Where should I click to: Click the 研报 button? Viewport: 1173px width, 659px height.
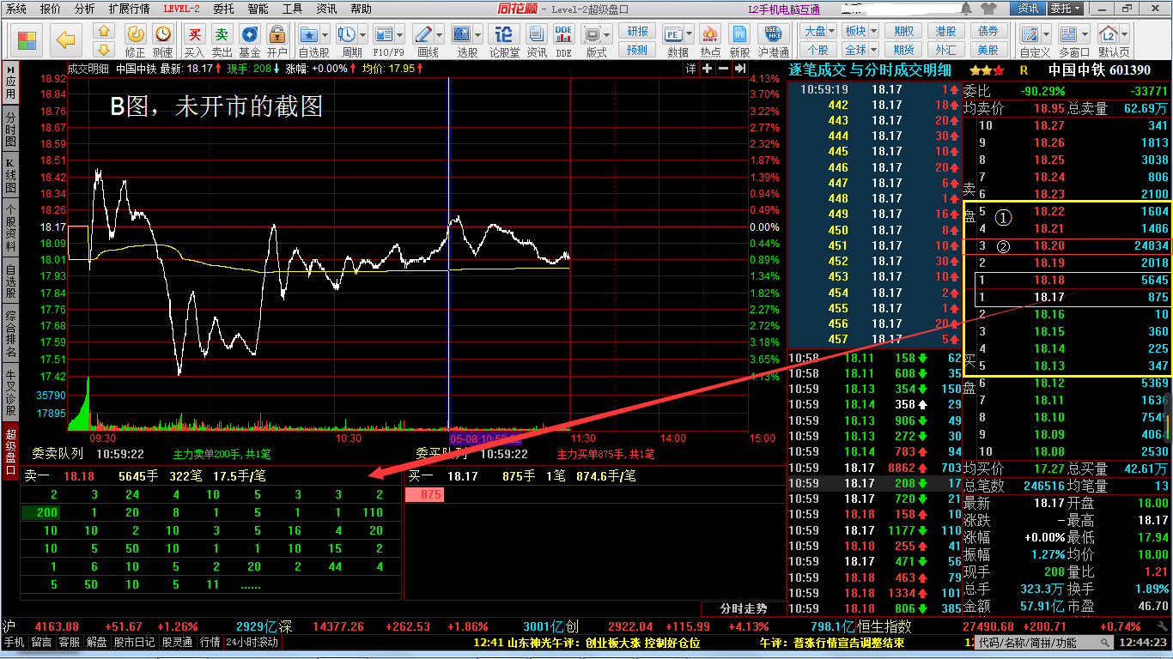637,31
